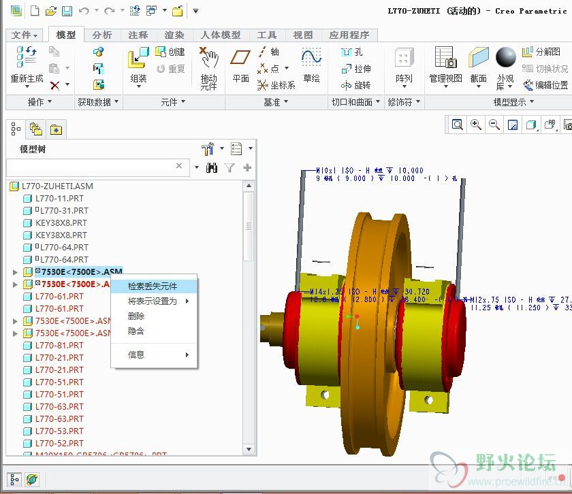Expand the 操作 (Operations) group dropdown

39,102
